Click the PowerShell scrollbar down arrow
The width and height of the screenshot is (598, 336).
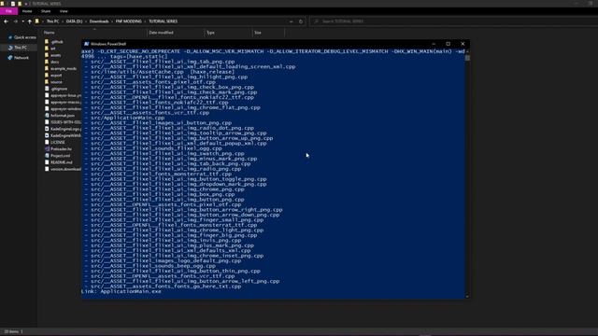467,296
